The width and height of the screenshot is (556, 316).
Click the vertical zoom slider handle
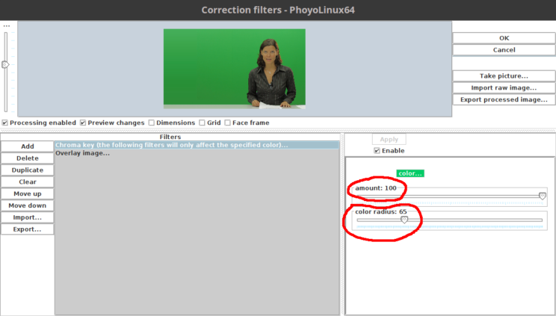point(5,64)
